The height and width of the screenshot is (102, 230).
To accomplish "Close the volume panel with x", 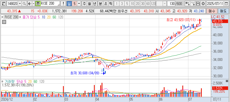I will click(x=227, y=81).
